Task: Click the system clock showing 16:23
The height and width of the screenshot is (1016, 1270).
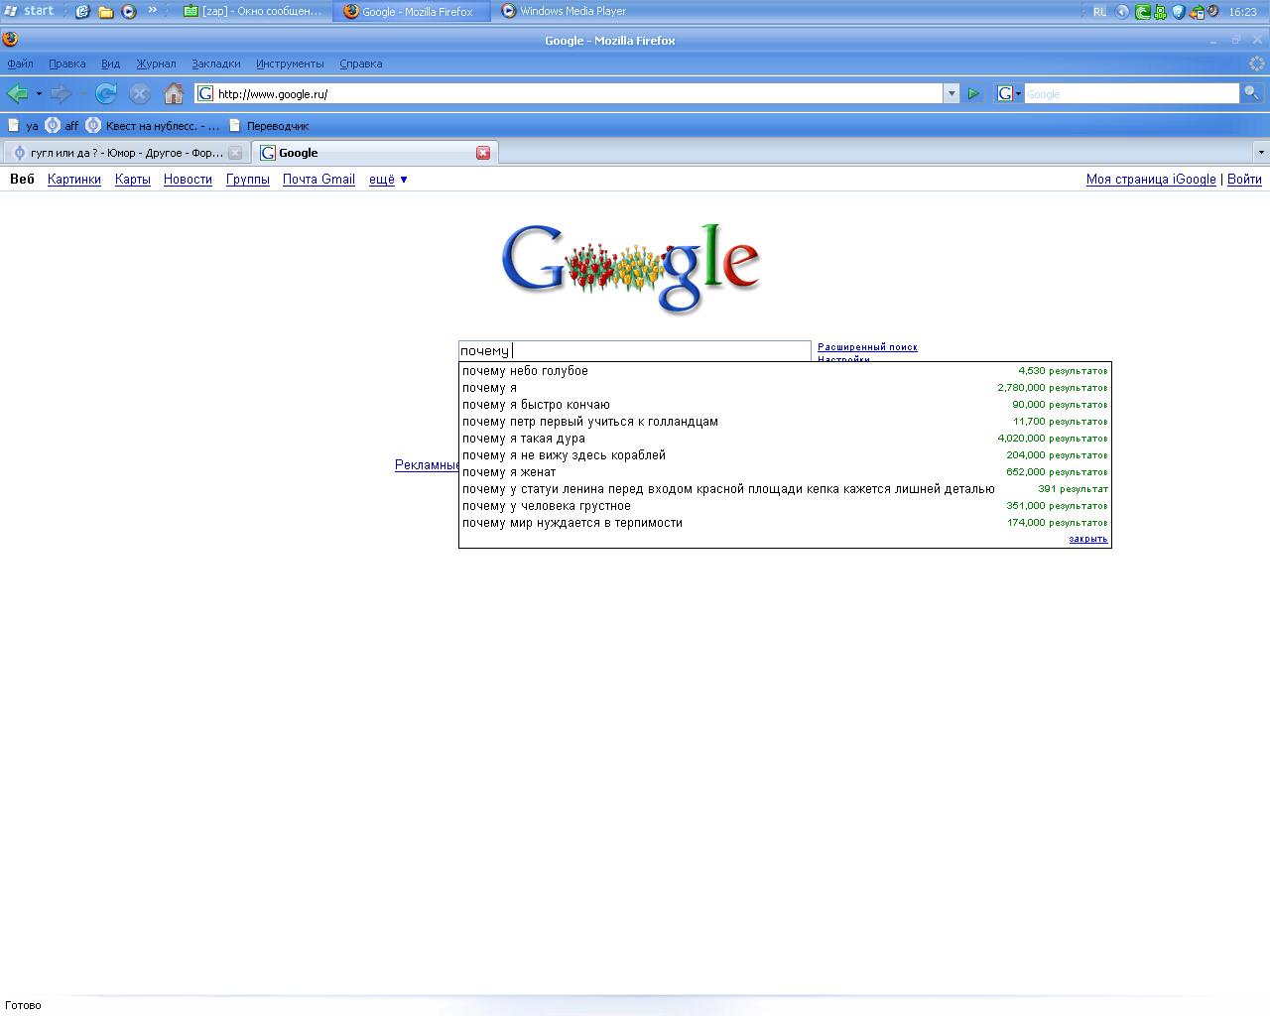Action: [x=1242, y=12]
